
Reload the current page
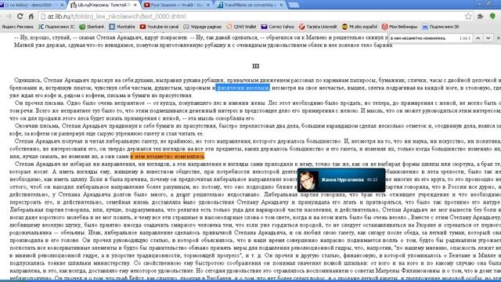(20, 16)
